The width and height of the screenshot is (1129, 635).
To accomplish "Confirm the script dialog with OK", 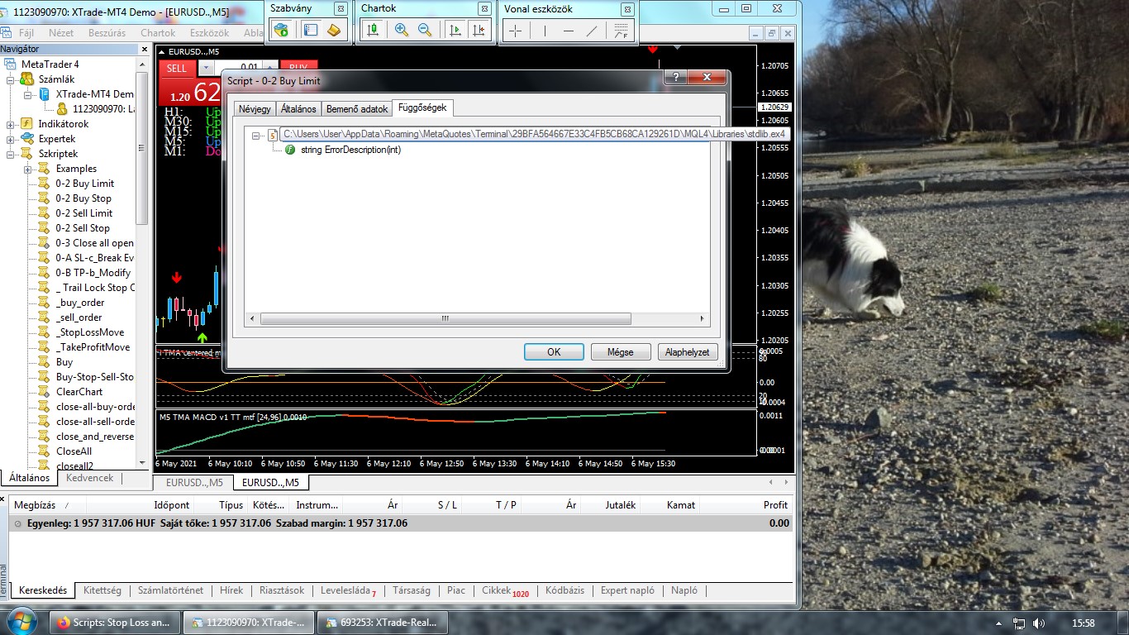I will (553, 351).
